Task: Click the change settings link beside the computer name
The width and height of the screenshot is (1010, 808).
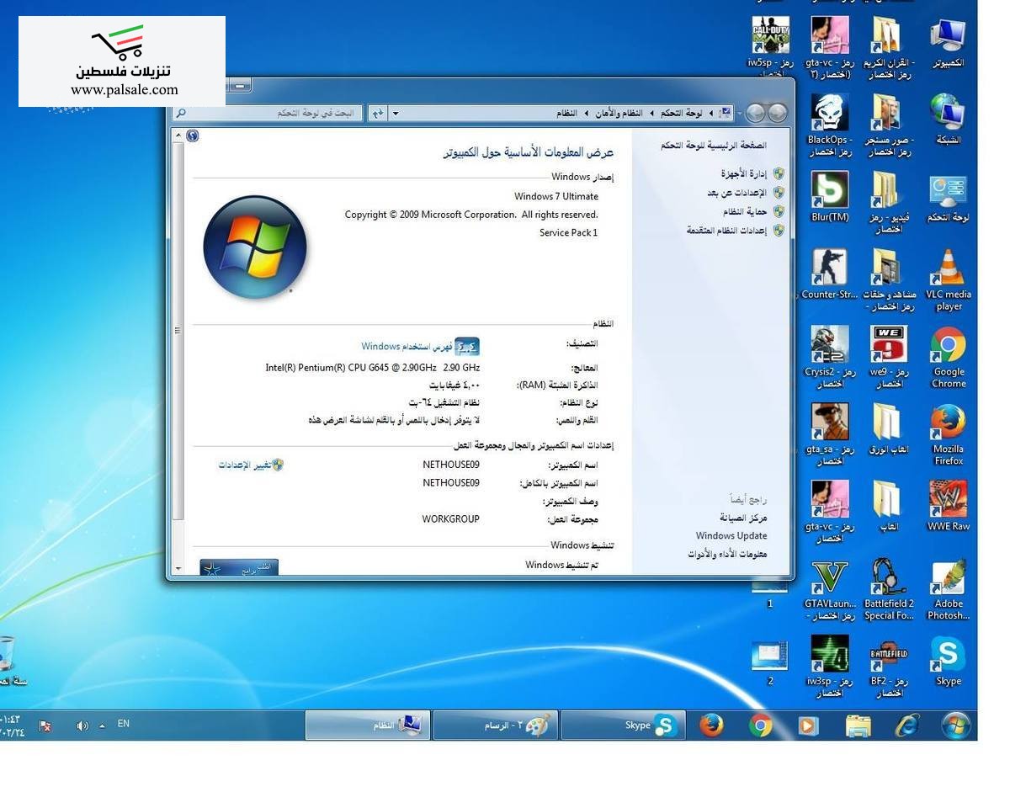Action: [x=245, y=465]
